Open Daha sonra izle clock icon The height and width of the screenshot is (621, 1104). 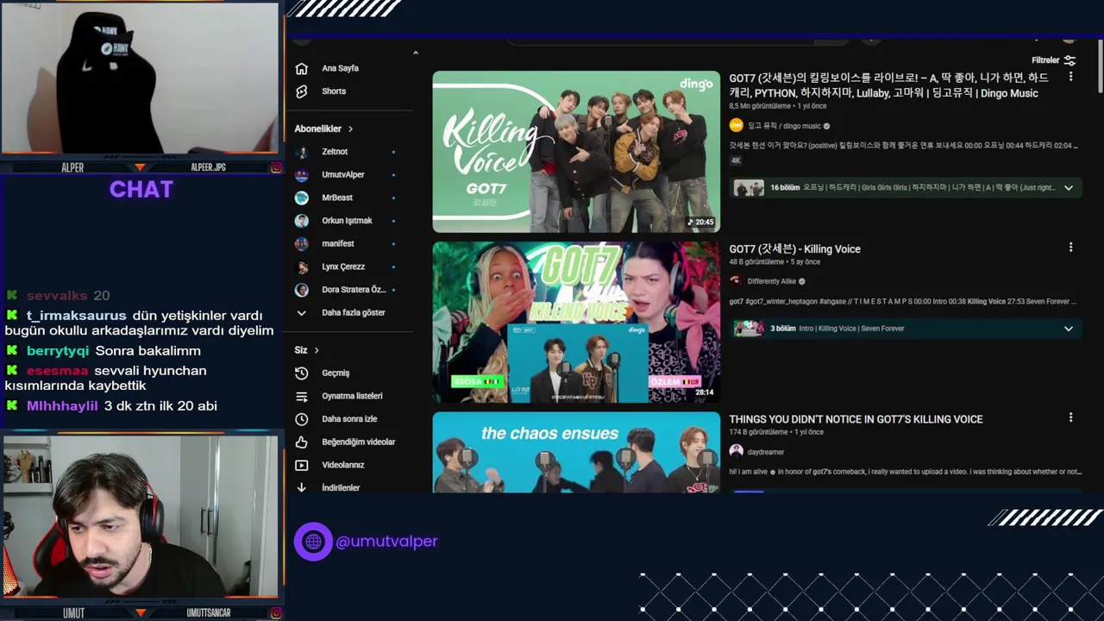click(301, 419)
